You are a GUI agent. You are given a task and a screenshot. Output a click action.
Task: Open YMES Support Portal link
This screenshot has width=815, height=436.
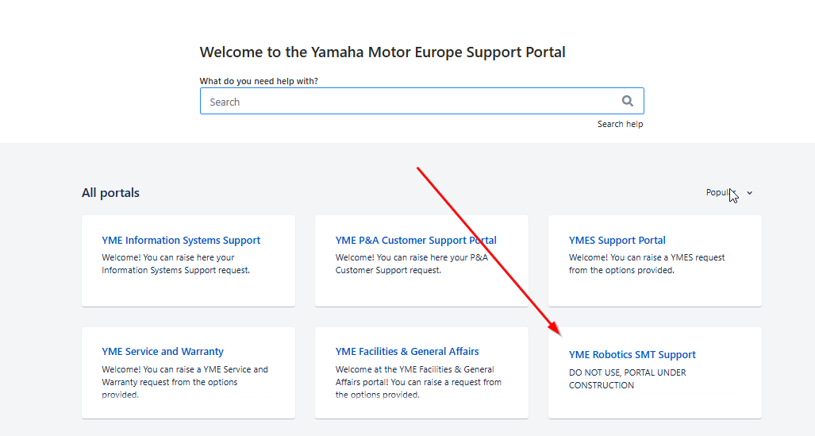point(617,241)
